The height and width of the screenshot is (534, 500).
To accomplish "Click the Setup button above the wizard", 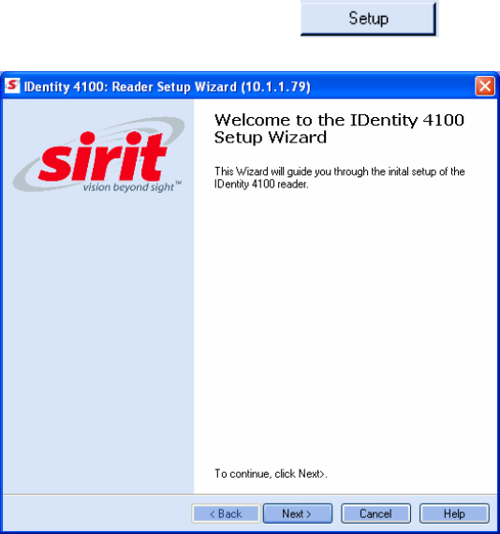I will click(368, 19).
